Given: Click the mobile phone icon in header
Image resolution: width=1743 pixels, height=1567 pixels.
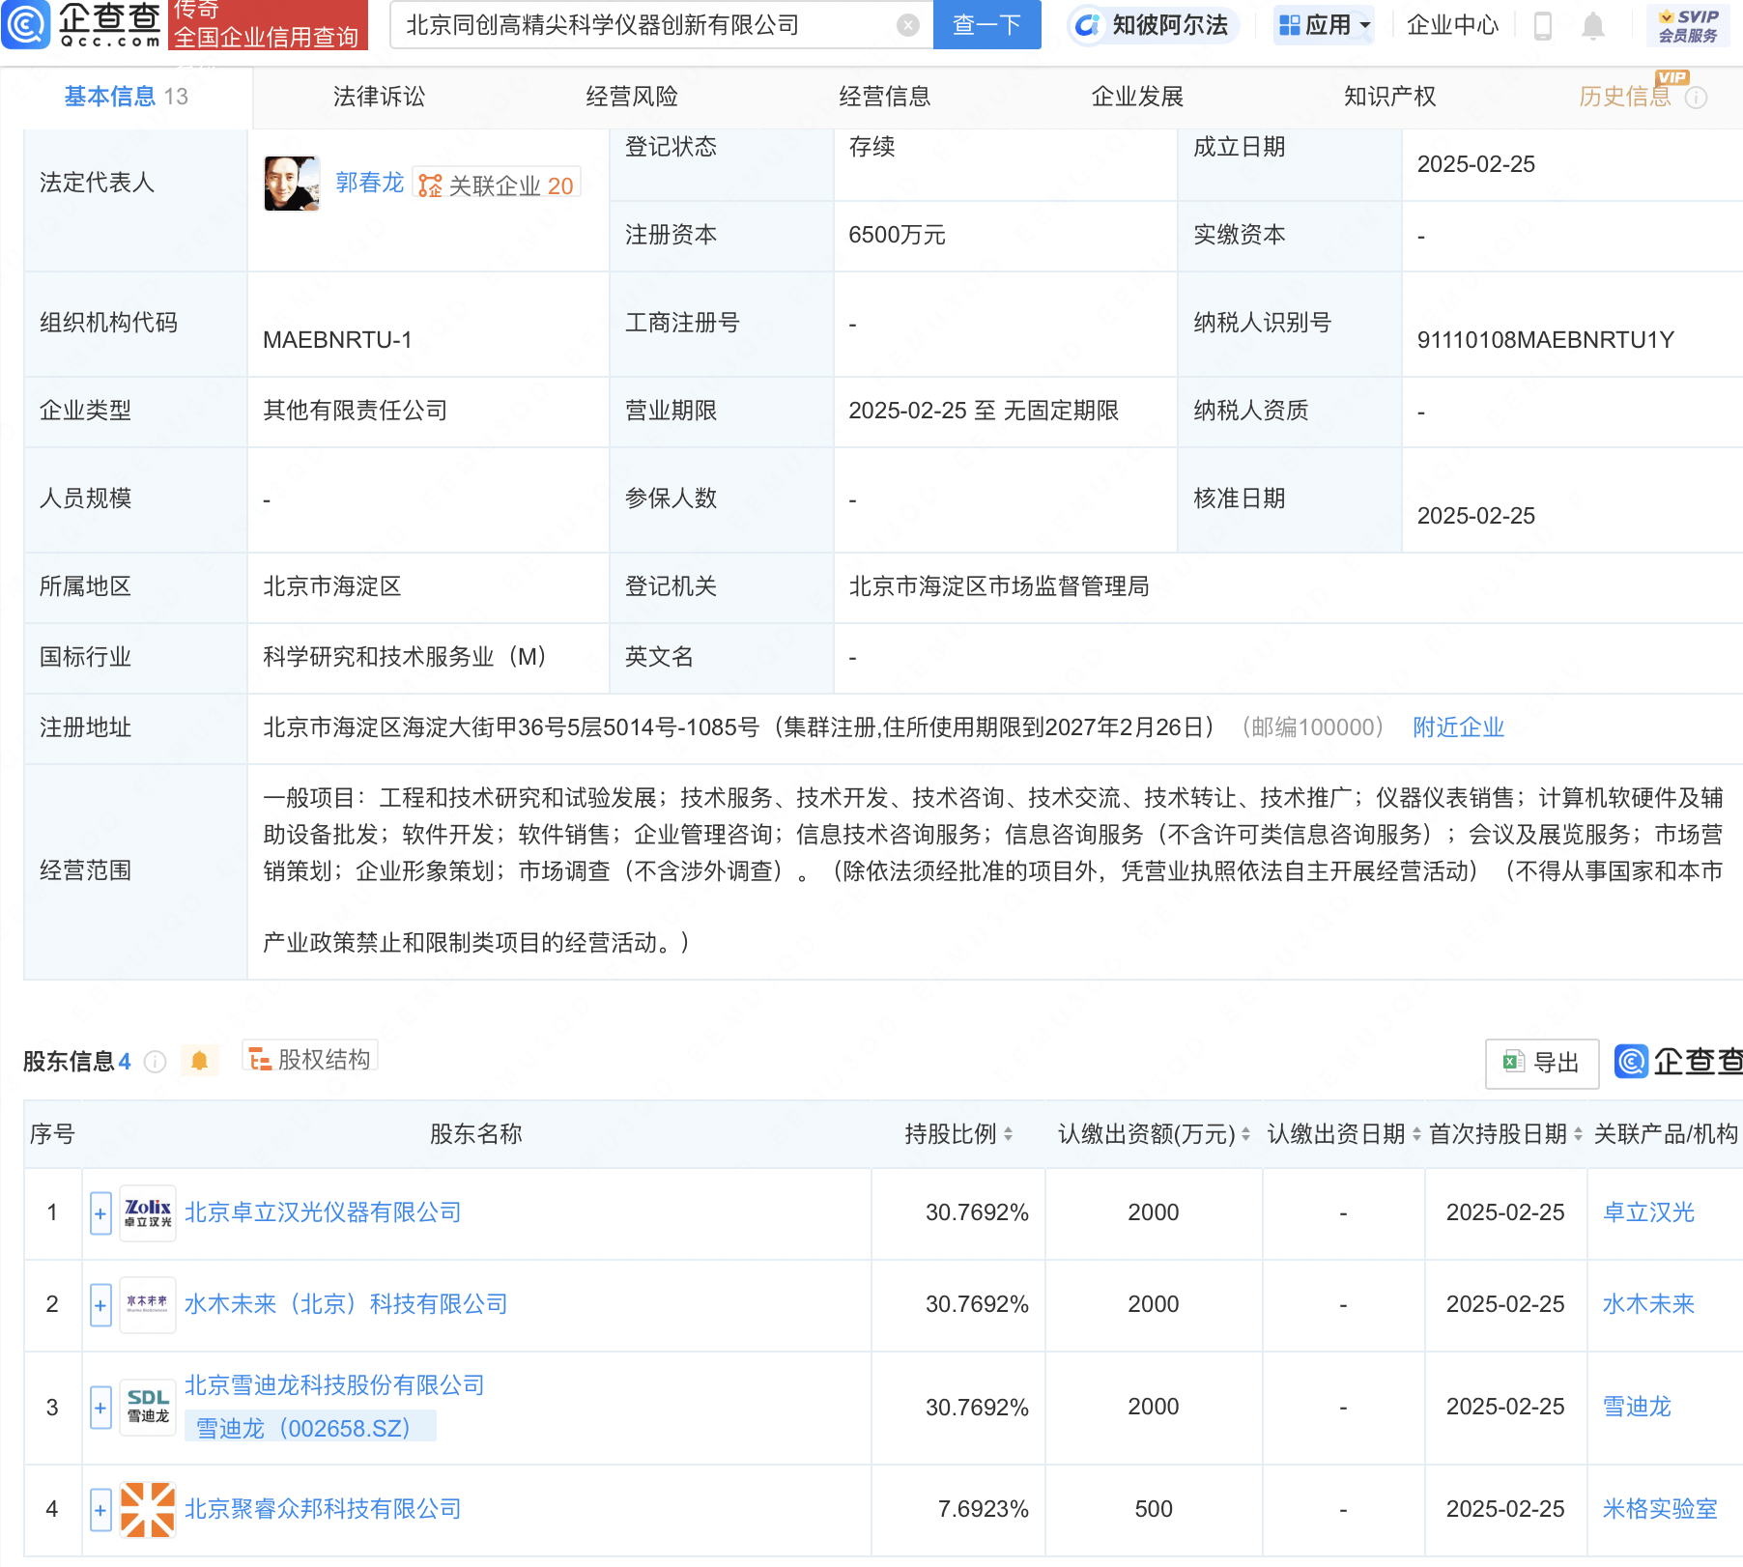Looking at the screenshot, I should pyautogui.click(x=1543, y=26).
